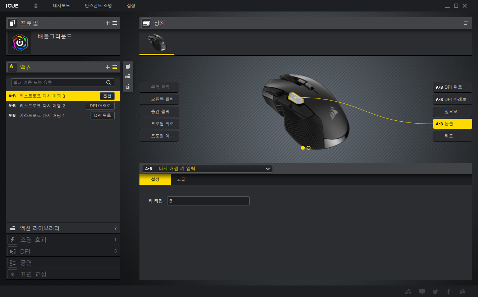Click the 장치 panel keyboard icon

pos(146,23)
